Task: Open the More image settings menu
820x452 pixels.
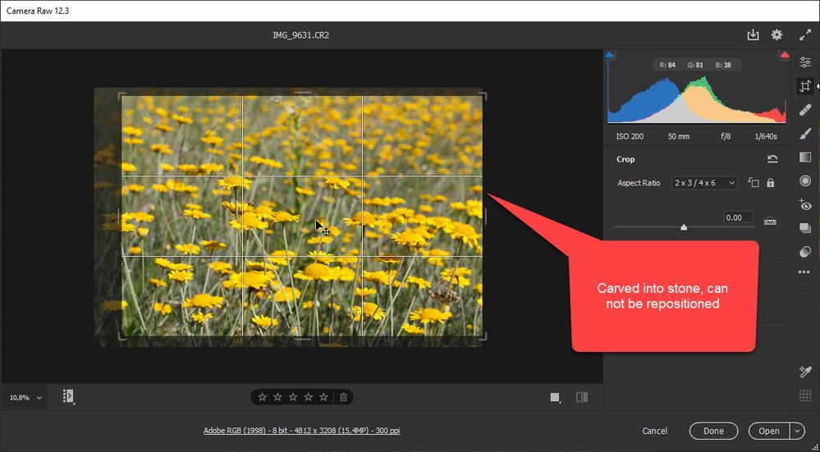Action: pos(804,272)
